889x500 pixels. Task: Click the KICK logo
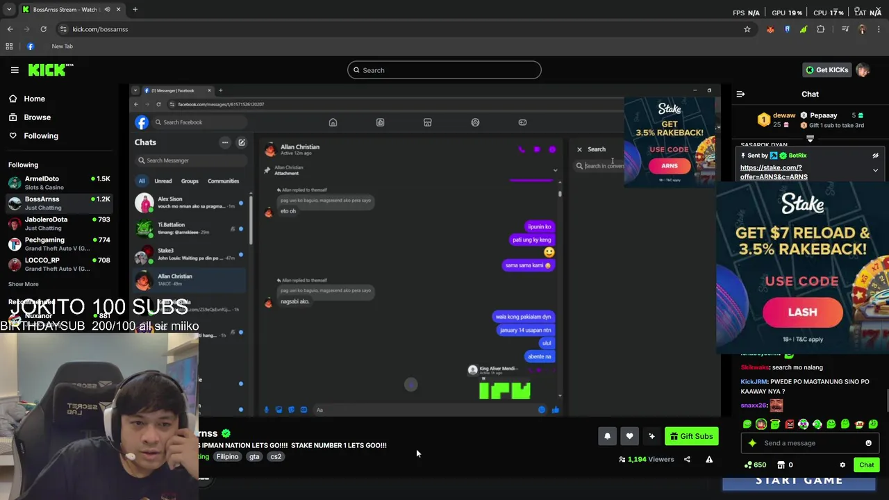(51, 69)
